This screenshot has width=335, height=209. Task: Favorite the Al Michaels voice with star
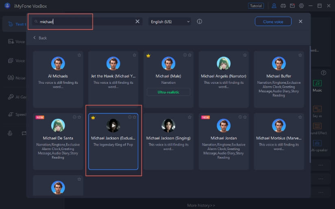click(x=79, y=55)
